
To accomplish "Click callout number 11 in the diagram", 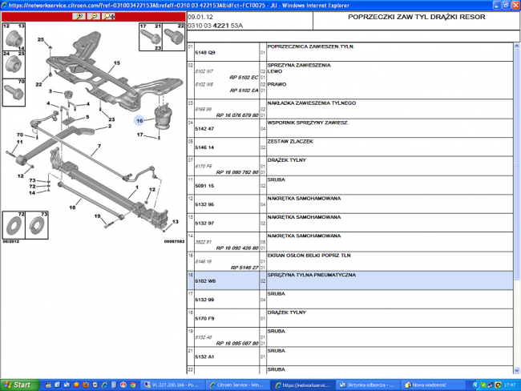I will (19, 142).
